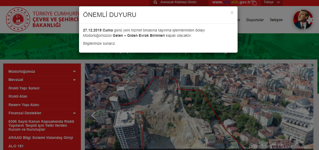Close the ÖNEMLİ DUYURU popup
Screen dimensions: 319x150
[x=232, y=13]
